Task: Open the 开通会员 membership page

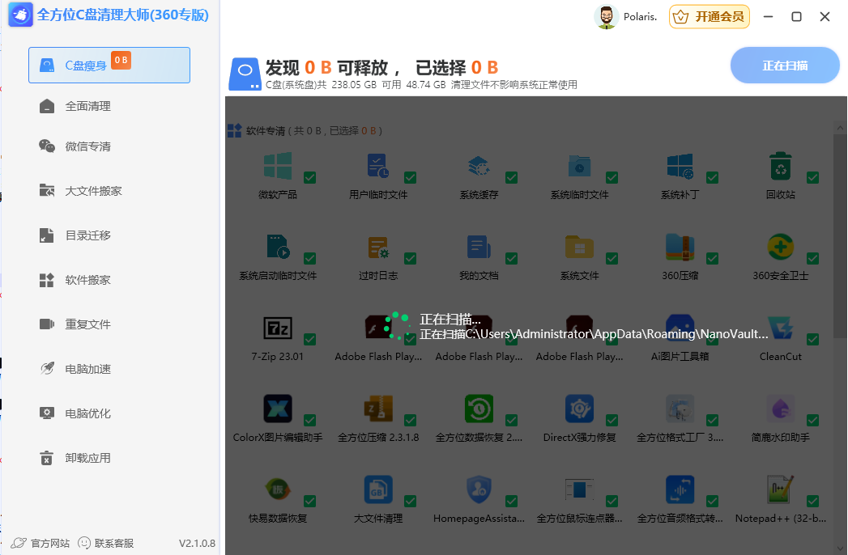Action: [709, 16]
